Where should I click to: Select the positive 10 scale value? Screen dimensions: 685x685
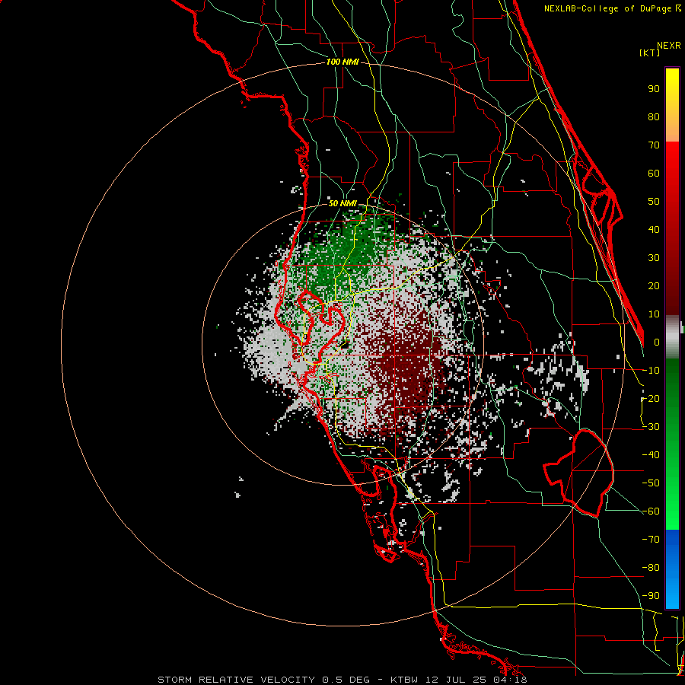[x=654, y=314]
